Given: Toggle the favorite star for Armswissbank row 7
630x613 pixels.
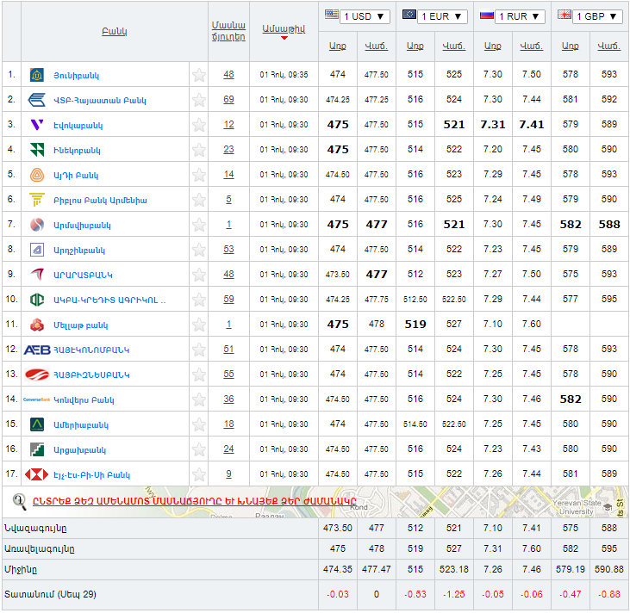Looking at the screenshot, I should coord(199,225).
